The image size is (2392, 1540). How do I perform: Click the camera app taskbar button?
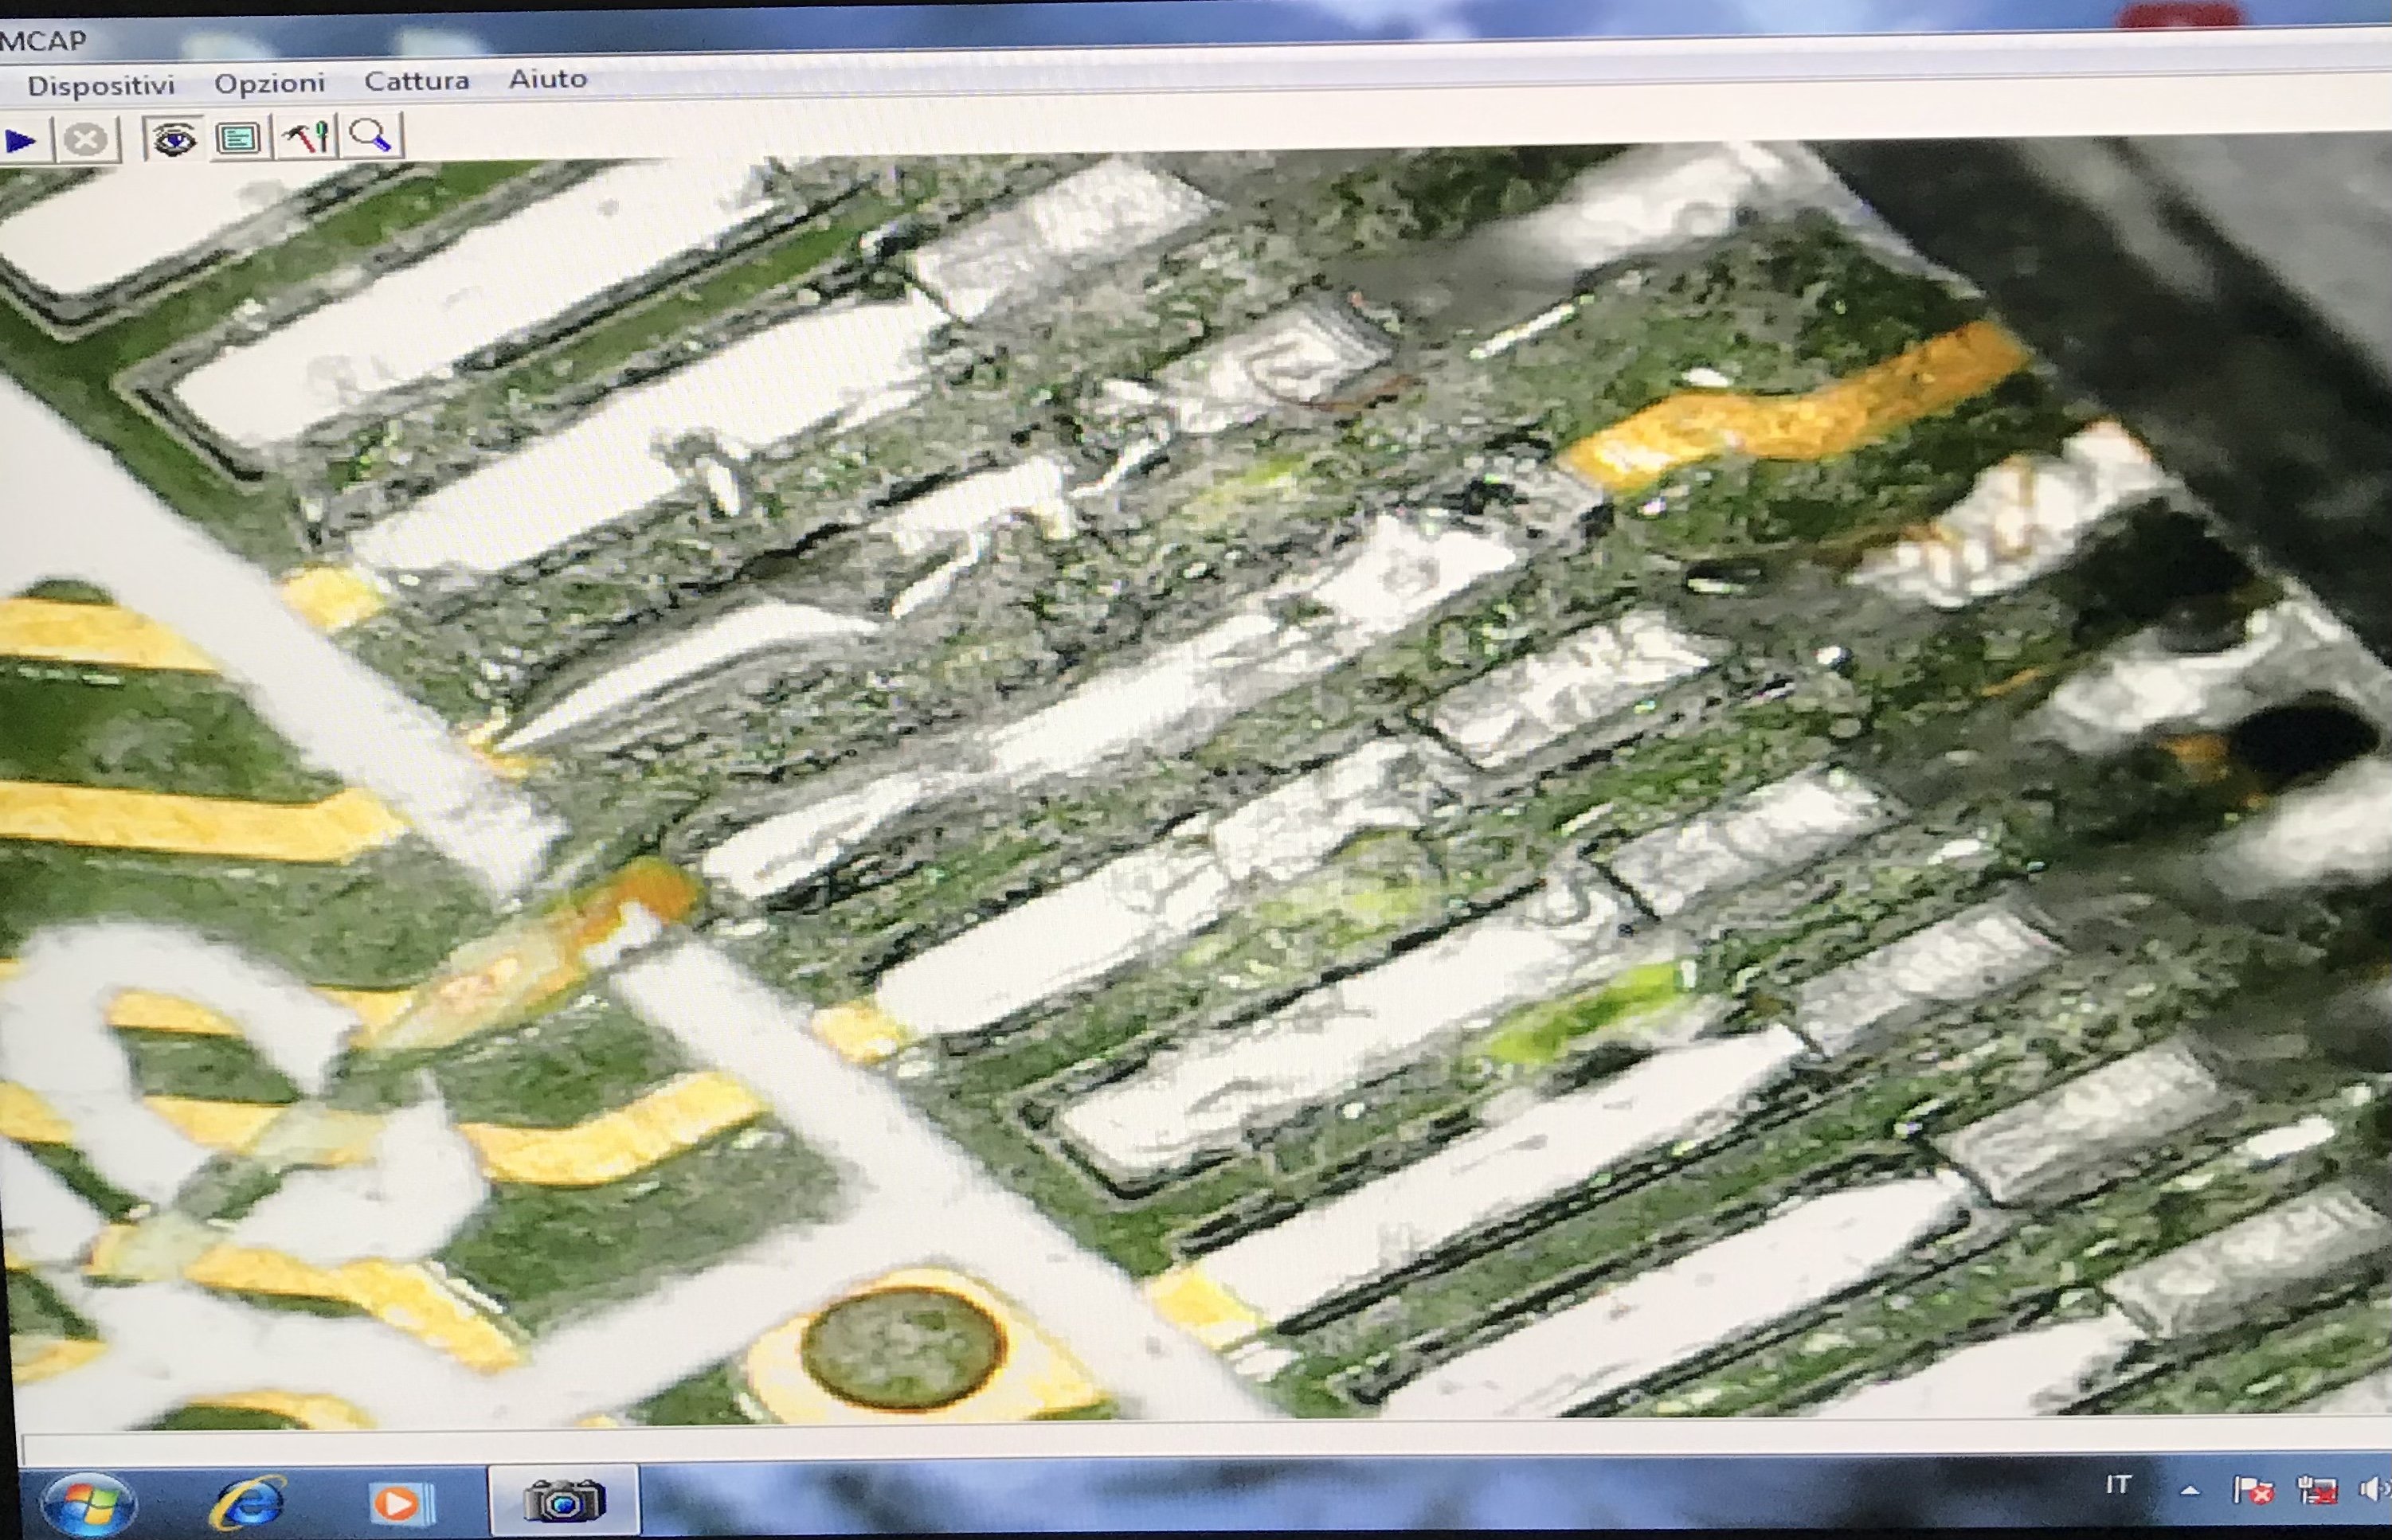[563, 1500]
